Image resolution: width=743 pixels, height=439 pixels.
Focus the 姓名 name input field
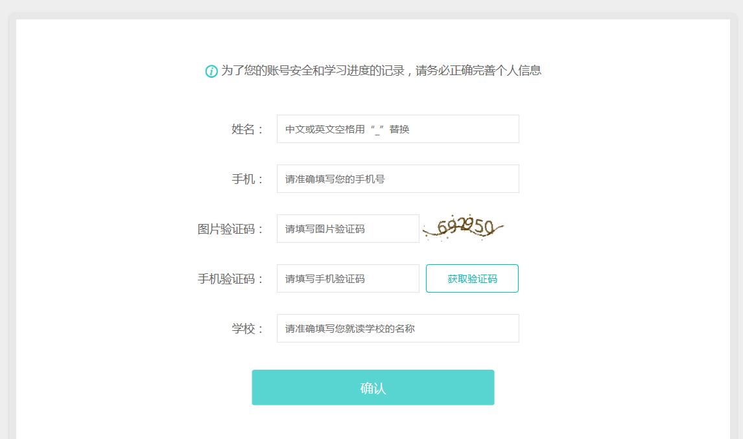coord(397,129)
